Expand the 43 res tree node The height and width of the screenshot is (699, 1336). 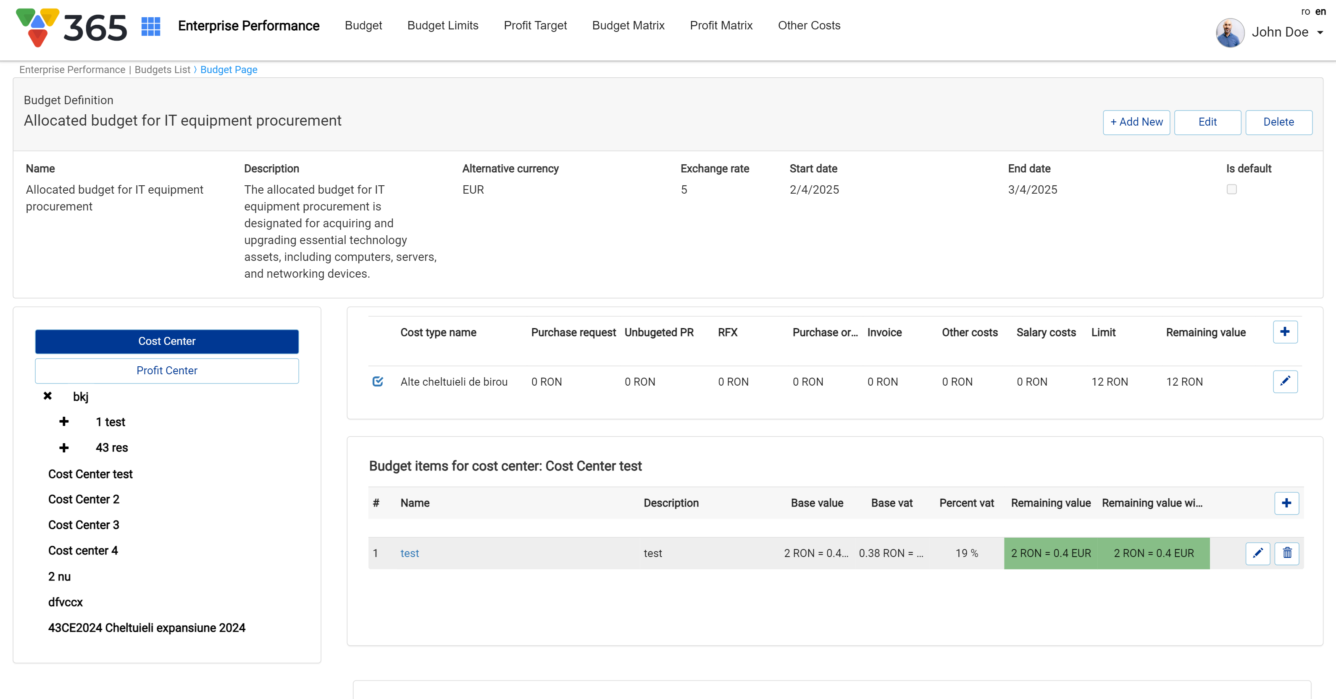64,447
